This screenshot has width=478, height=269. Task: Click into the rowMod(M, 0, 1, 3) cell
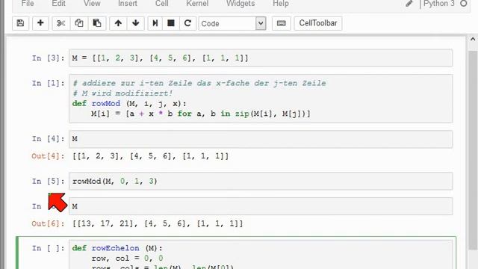pyautogui.click(x=261, y=181)
